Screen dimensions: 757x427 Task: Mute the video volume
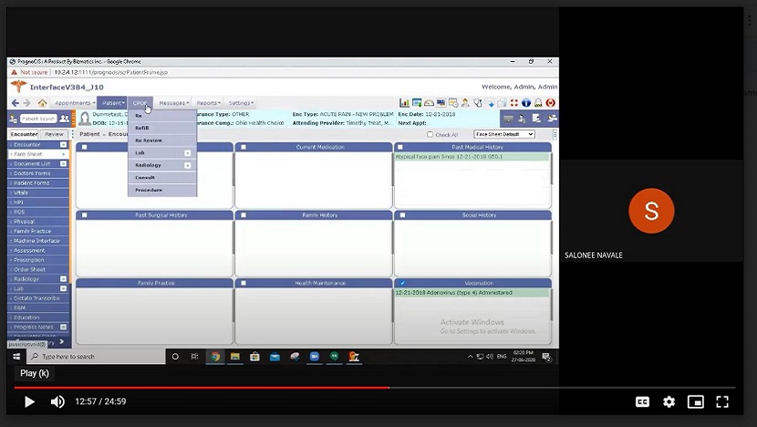(x=57, y=401)
